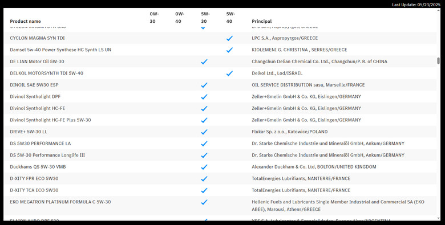Click the vertical scrollbar thumb
This screenshot has height=225, width=445.
[x=438, y=61]
